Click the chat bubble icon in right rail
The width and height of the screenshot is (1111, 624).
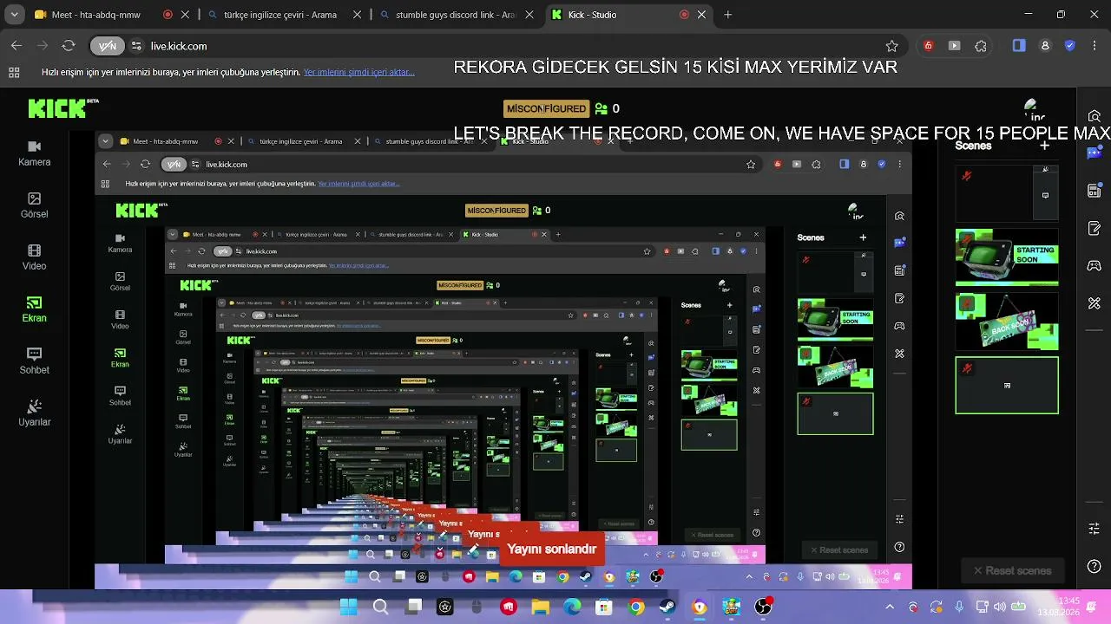tap(1095, 153)
